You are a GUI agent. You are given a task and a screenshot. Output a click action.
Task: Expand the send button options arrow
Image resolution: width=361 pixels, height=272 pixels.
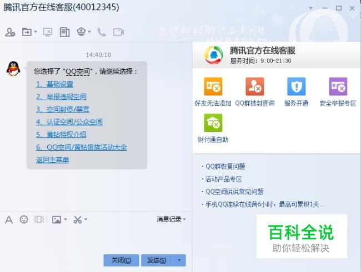point(179,260)
